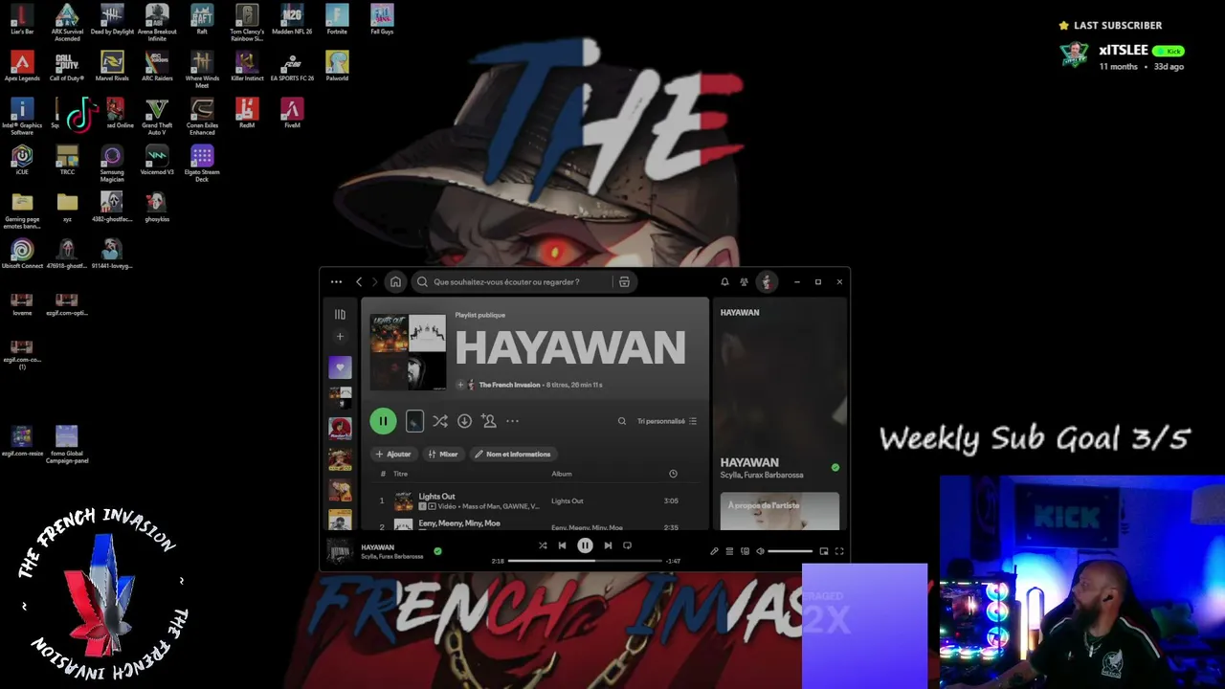
Task: Pause playback in the bottom player bar
Action: tap(585, 545)
